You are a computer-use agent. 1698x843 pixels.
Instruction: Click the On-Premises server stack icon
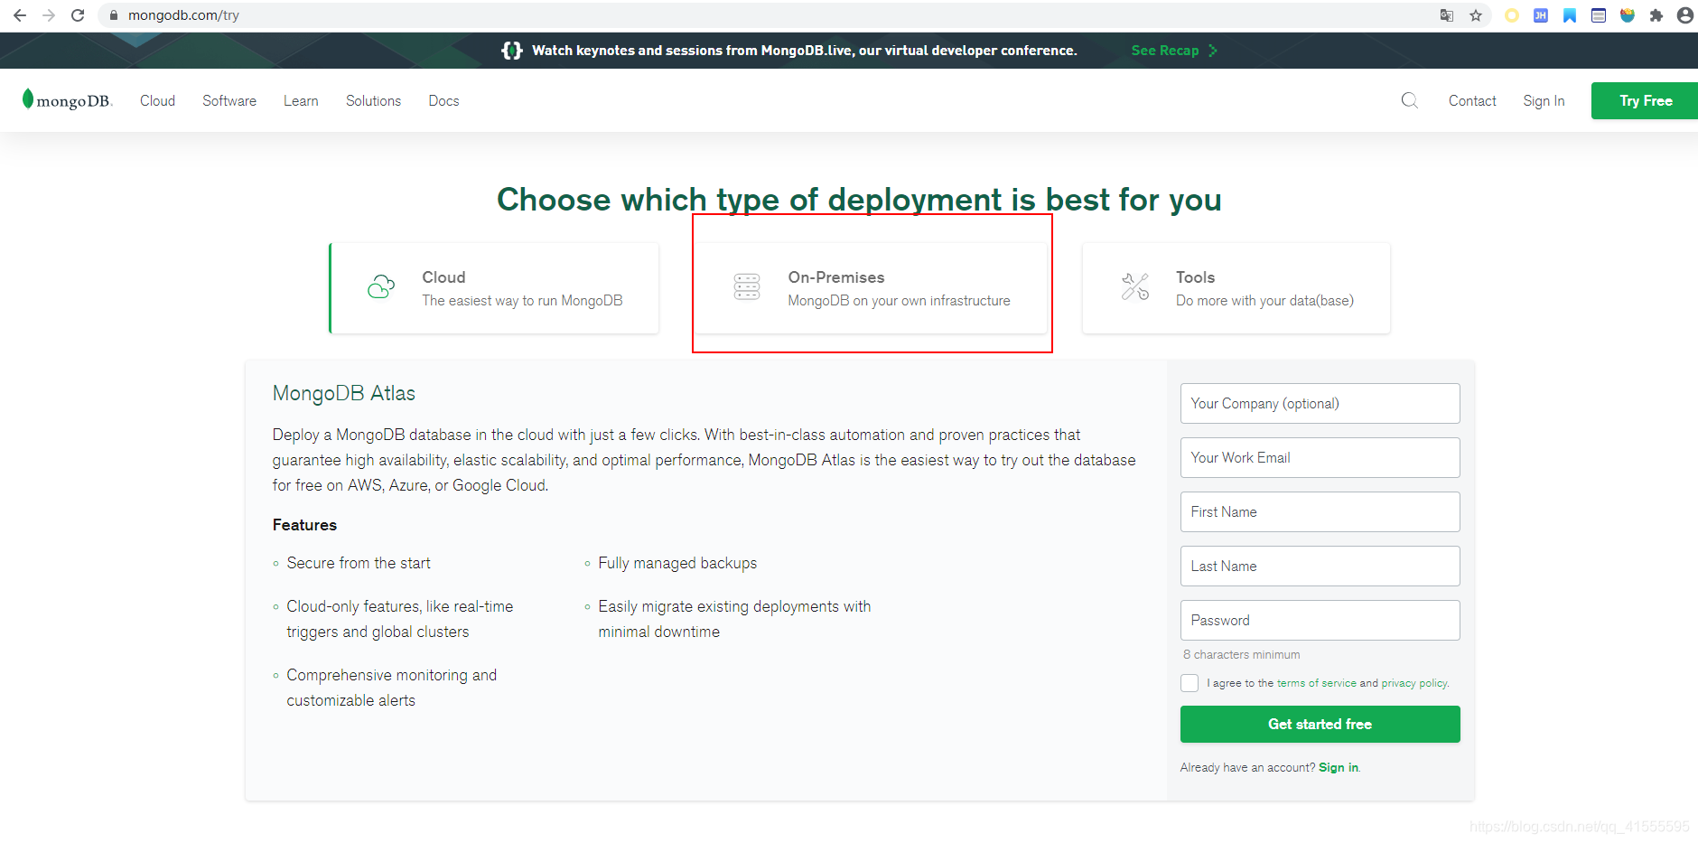coord(747,287)
